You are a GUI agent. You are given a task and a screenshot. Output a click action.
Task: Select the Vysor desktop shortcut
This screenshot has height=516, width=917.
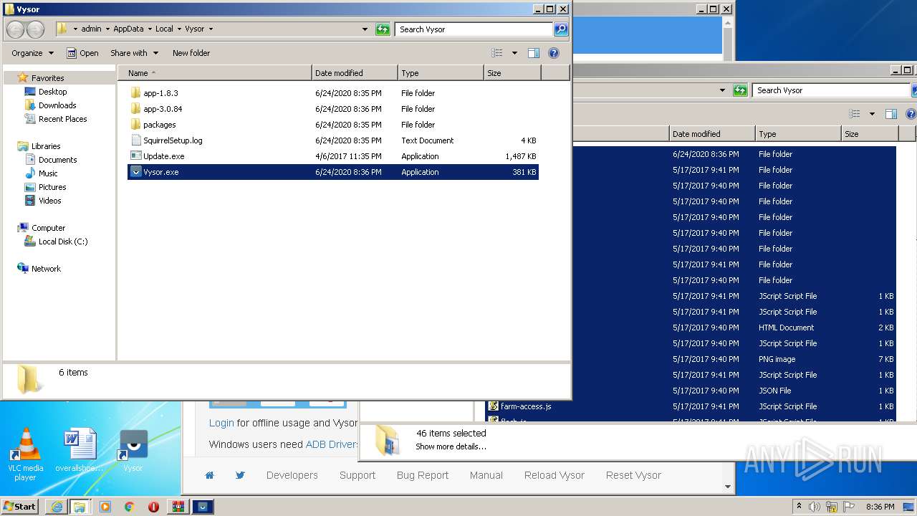(133, 450)
